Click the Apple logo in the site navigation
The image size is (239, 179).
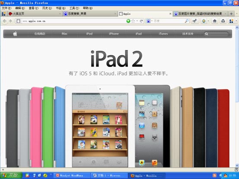pyautogui.click(x=15, y=34)
